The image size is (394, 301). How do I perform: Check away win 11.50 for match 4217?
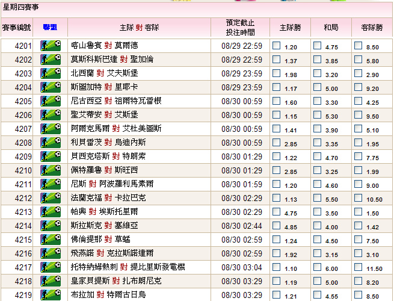point(358,267)
